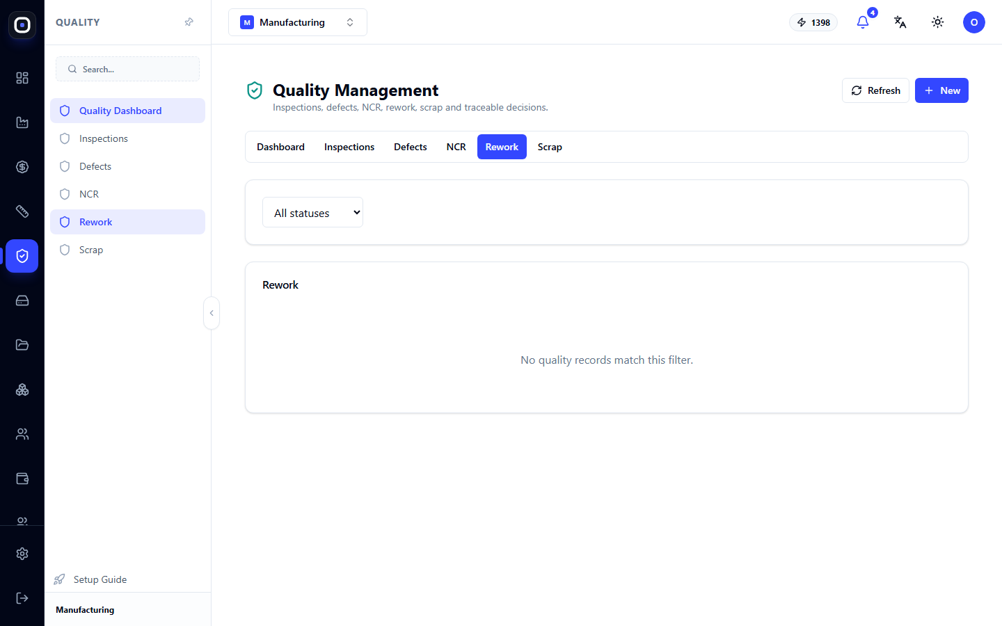This screenshot has height=626, width=1002.
Task: Open the dashboard grid icon in left rail
Action: click(22, 78)
